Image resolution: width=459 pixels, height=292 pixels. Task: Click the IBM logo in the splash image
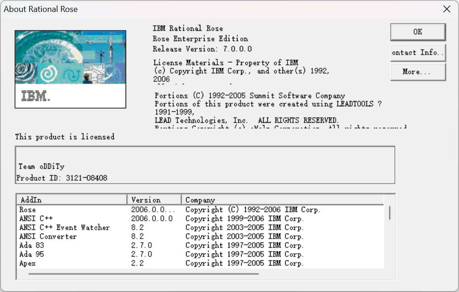point(35,96)
